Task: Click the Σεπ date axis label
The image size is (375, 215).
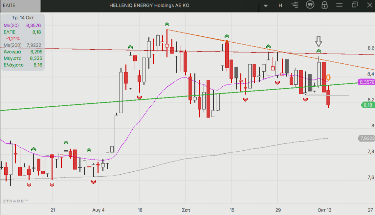Action: pyautogui.click(x=186, y=210)
